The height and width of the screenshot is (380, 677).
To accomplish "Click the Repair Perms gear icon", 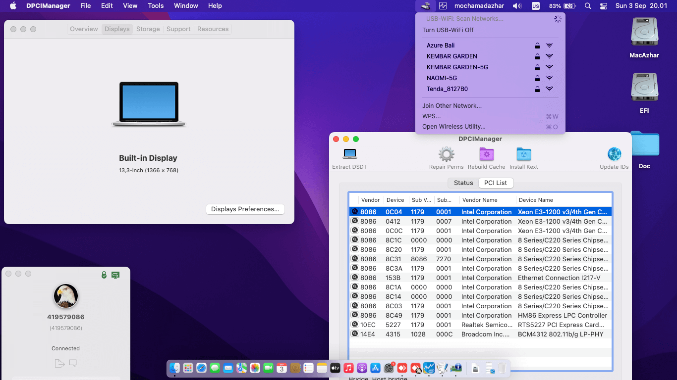I will click(x=447, y=154).
